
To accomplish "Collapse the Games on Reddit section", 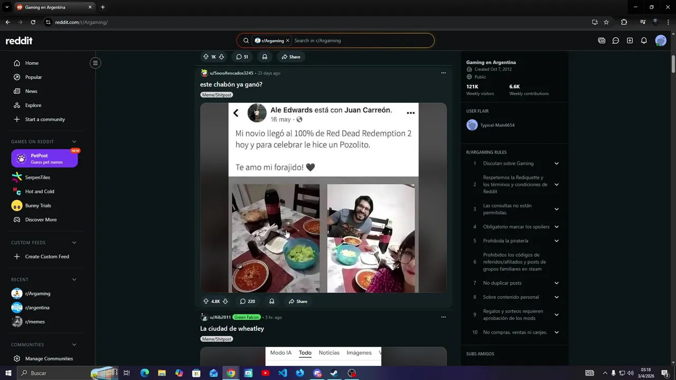I will [74, 141].
